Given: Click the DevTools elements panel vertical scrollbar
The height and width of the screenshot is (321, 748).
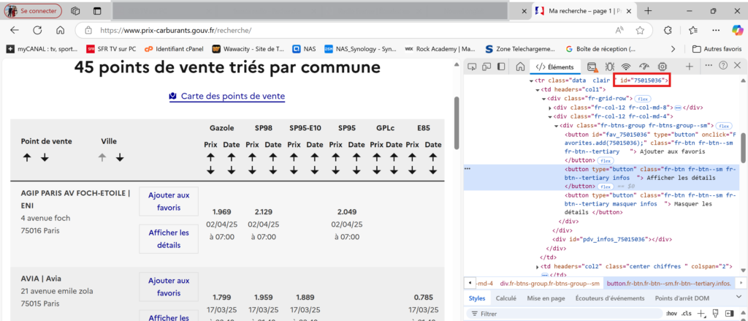Looking at the screenshot, I should point(743,146).
